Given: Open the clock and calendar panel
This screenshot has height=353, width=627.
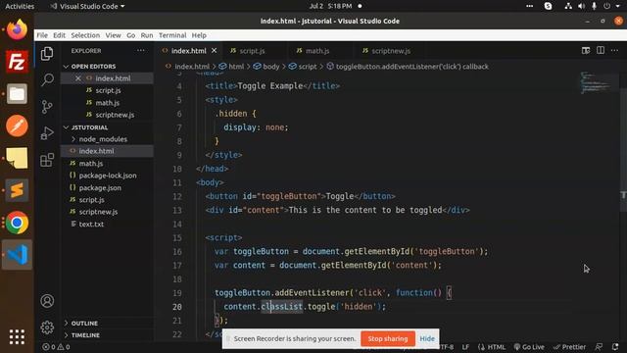Looking at the screenshot, I should (330, 6).
